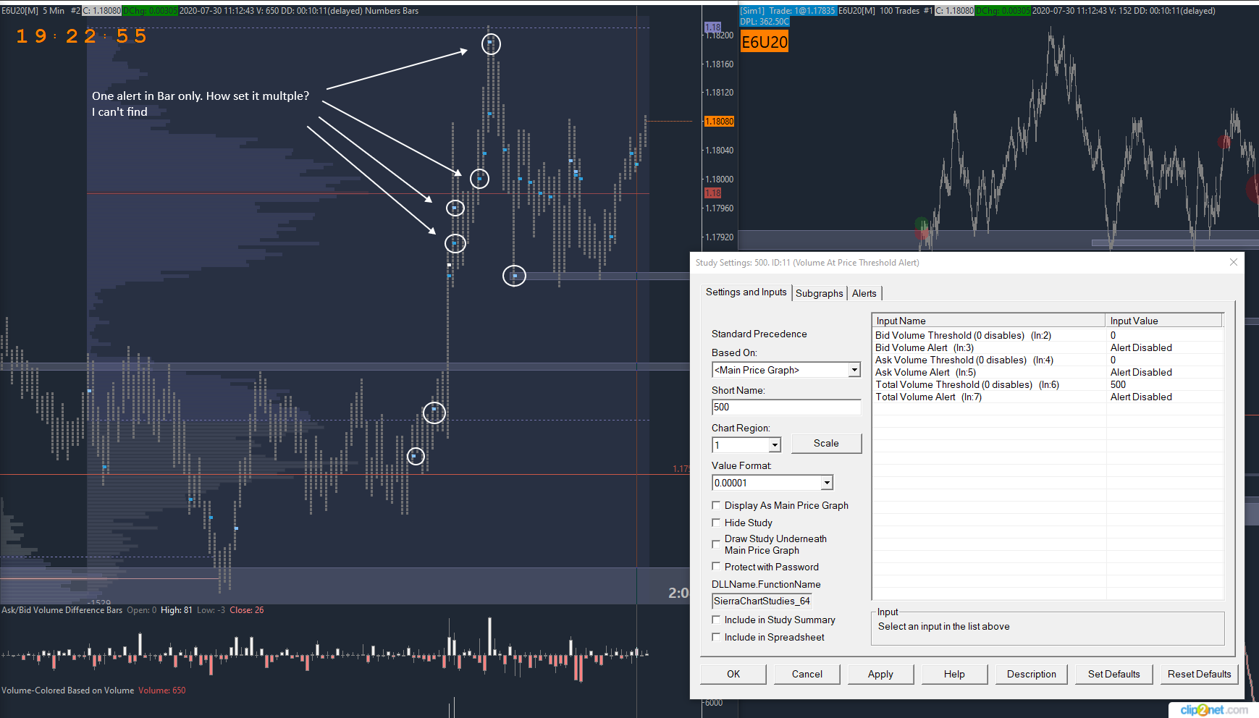Screen dimensions: 1259x718
Task: Enable Protect with Password checkbox
Action: click(x=716, y=567)
